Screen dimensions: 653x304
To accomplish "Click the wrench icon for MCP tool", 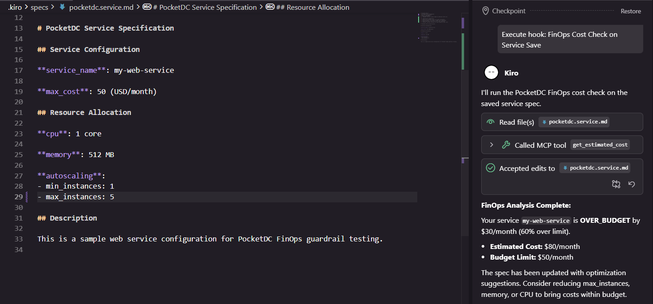I will [506, 145].
